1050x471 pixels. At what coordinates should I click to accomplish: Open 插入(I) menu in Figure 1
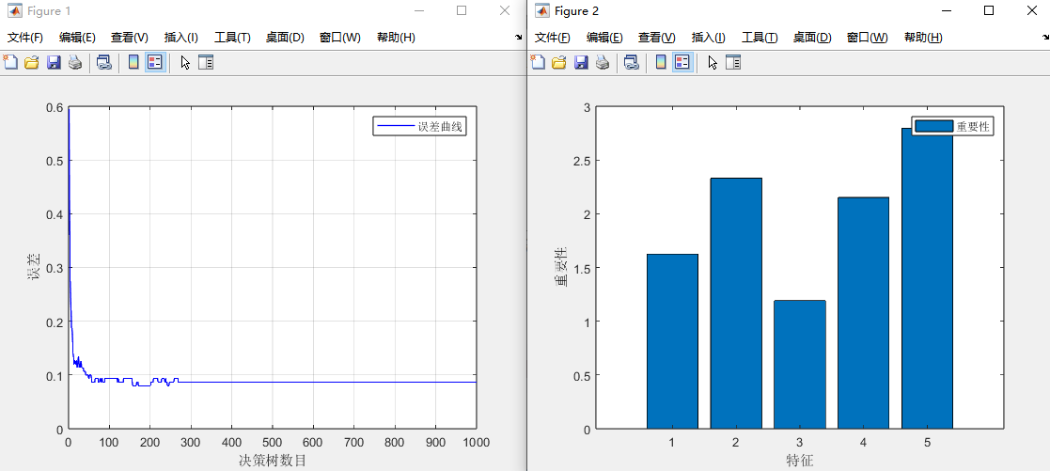point(180,38)
